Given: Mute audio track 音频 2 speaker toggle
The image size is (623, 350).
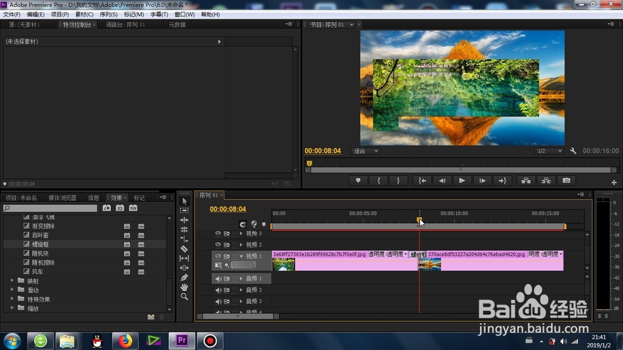Looking at the screenshot, I should coord(218,290).
